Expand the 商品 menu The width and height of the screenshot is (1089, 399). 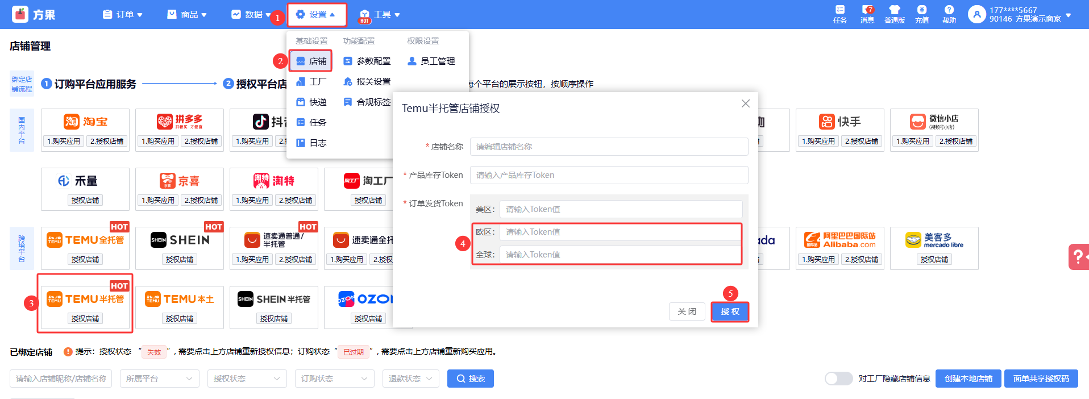[x=187, y=14]
